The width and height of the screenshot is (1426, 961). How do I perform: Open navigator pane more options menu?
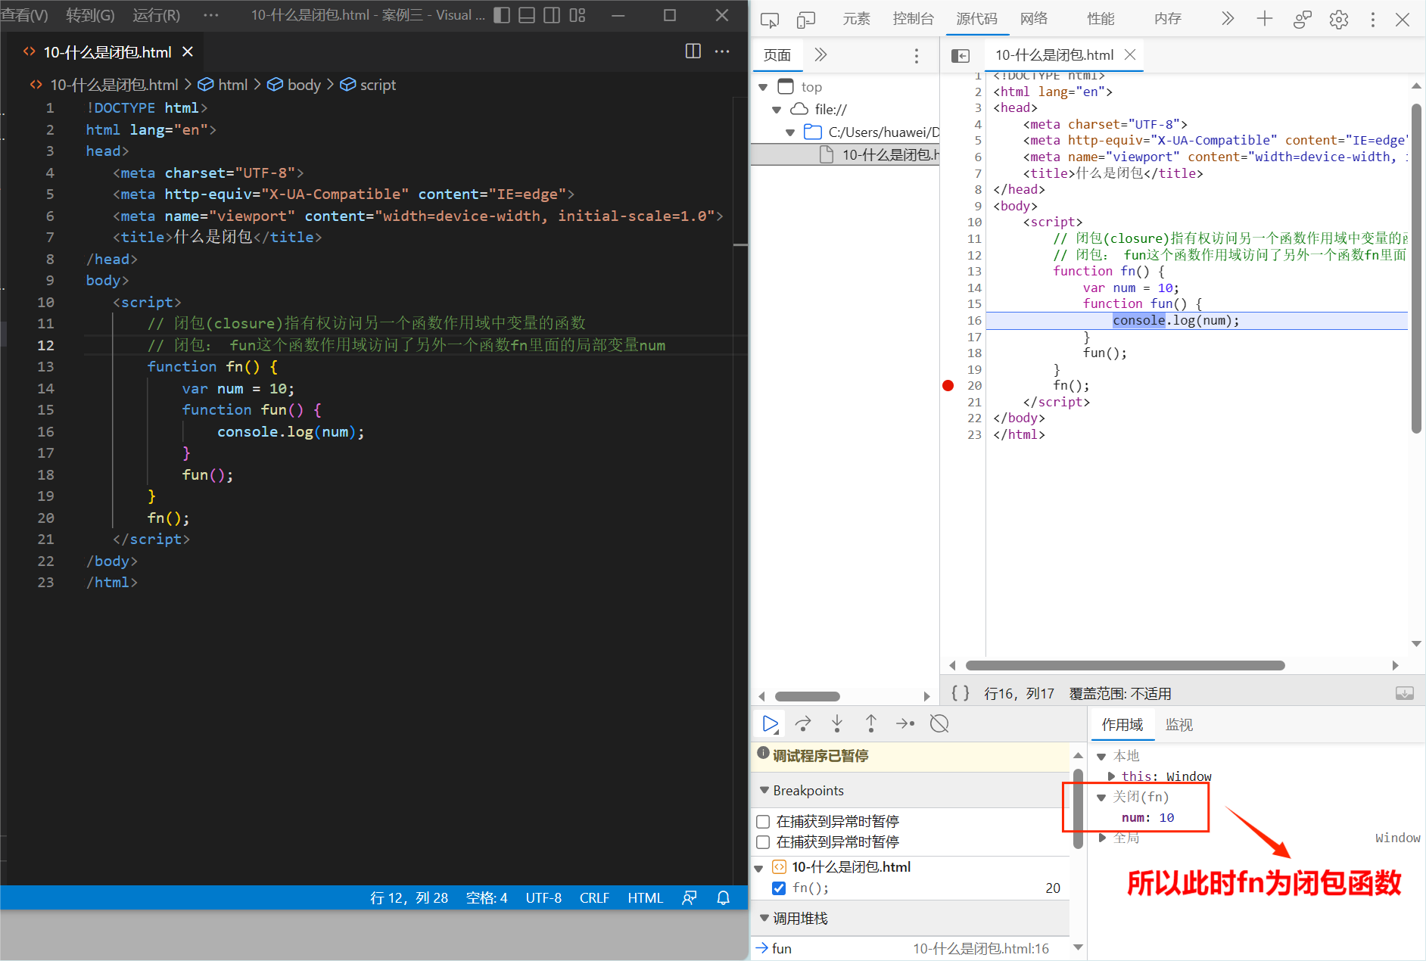tap(916, 55)
